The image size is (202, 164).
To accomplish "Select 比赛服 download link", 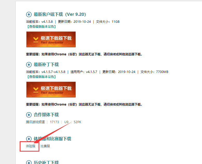I will (45, 146).
